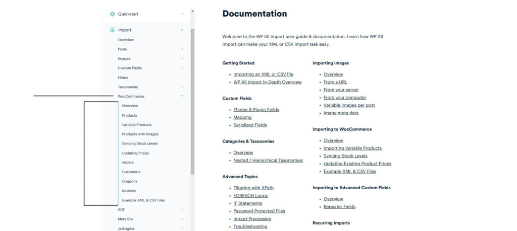
Task: Open Meta Box in the sidebar
Action: point(126,219)
